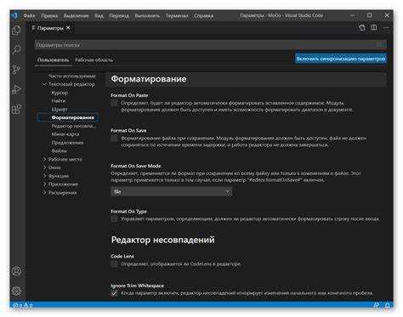Select Шрифт in the settings tree

(60, 109)
